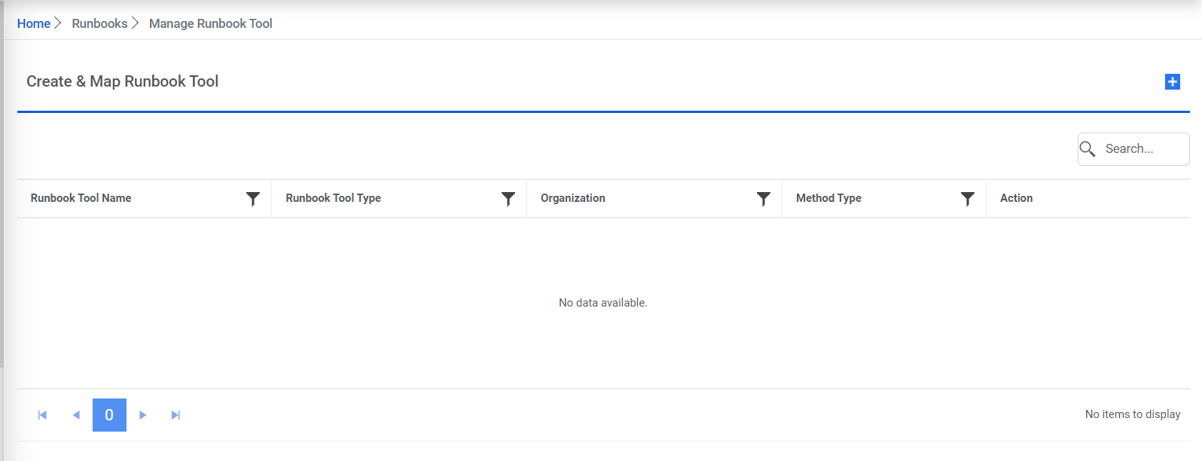Viewport: 1202px width, 461px height.
Task: Select page number 0 button
Action: 109,415
